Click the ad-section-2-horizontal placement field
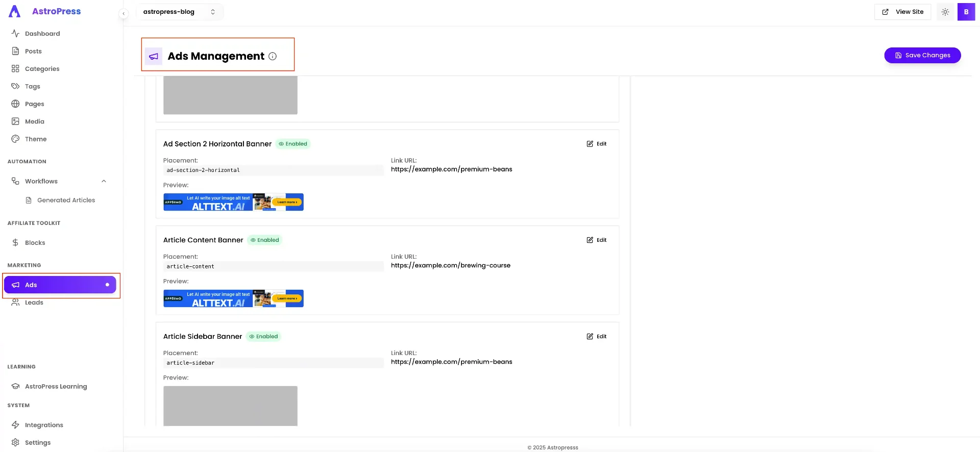 [273, 170]
